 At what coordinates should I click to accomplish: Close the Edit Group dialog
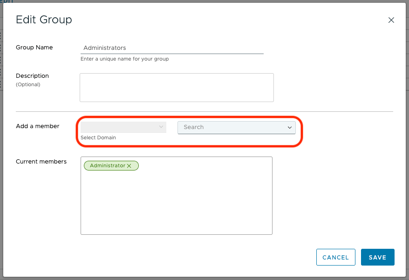click(x=391, y=20)
